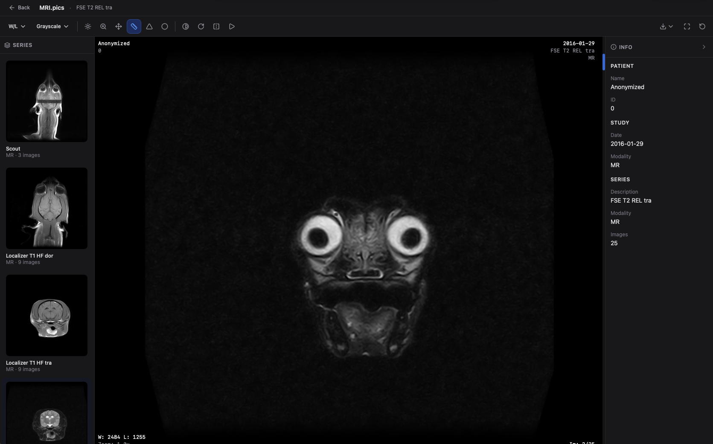Viewport: 713px width, 444px height.
Task: Choose the ellipse ROI tool
Action: click(x=164, y=26)
